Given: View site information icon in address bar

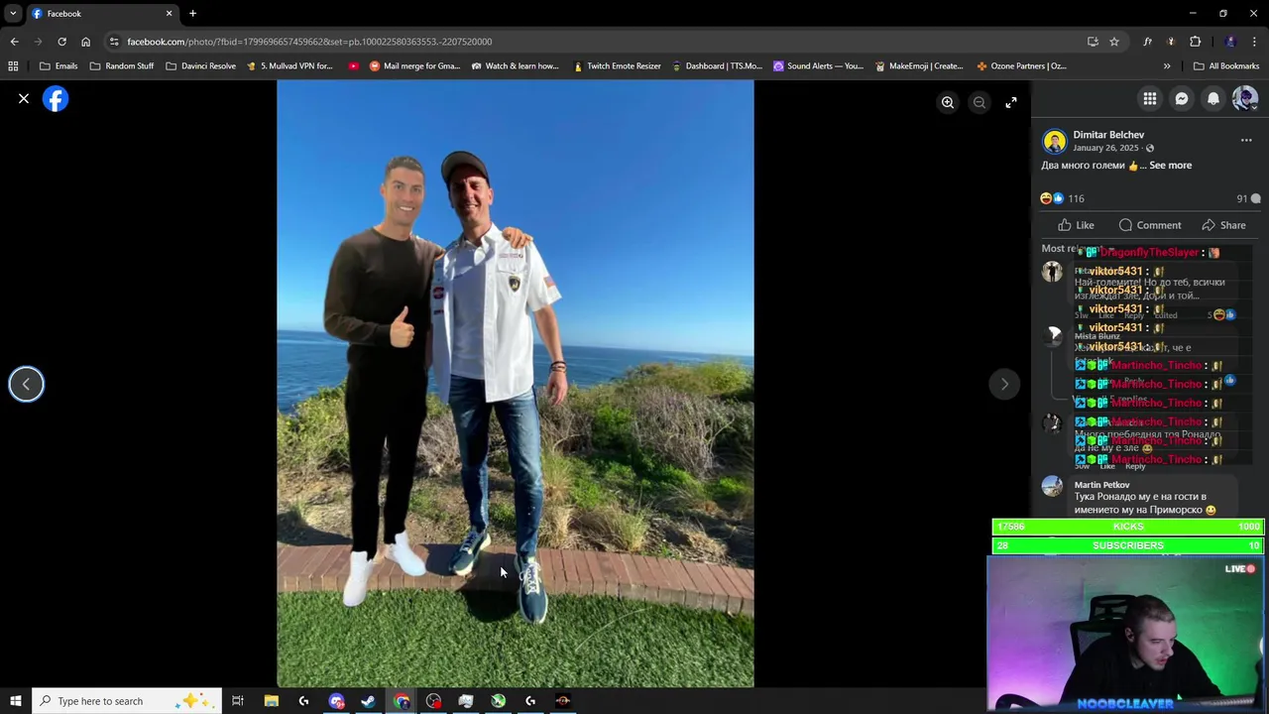Looking at the screenshot, I should (x=114, y=42).
